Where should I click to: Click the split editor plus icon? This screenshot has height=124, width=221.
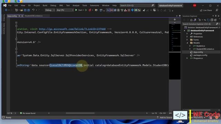click(175, 20)
